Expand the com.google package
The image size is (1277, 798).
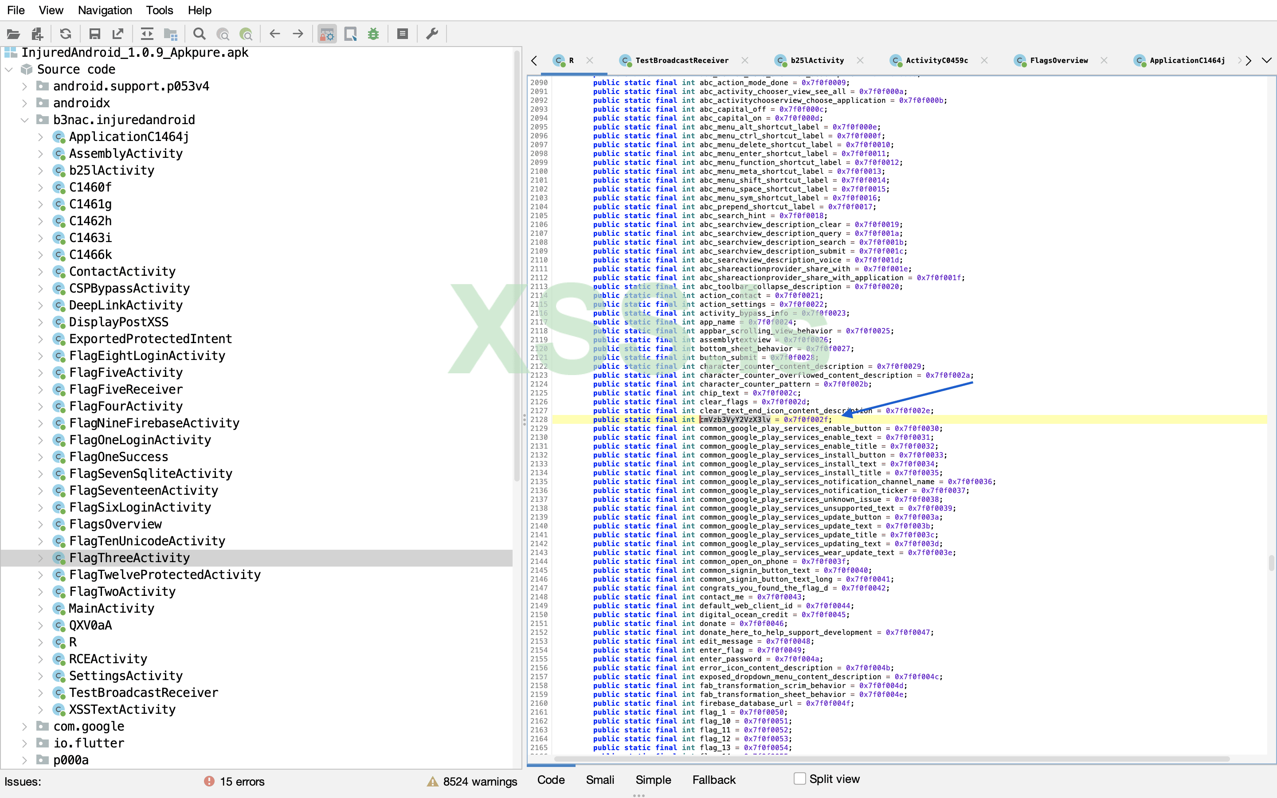(x=24, y=726)
